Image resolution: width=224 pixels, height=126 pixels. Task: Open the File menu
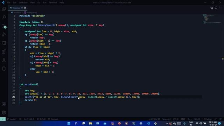click(x=8, y=2)
